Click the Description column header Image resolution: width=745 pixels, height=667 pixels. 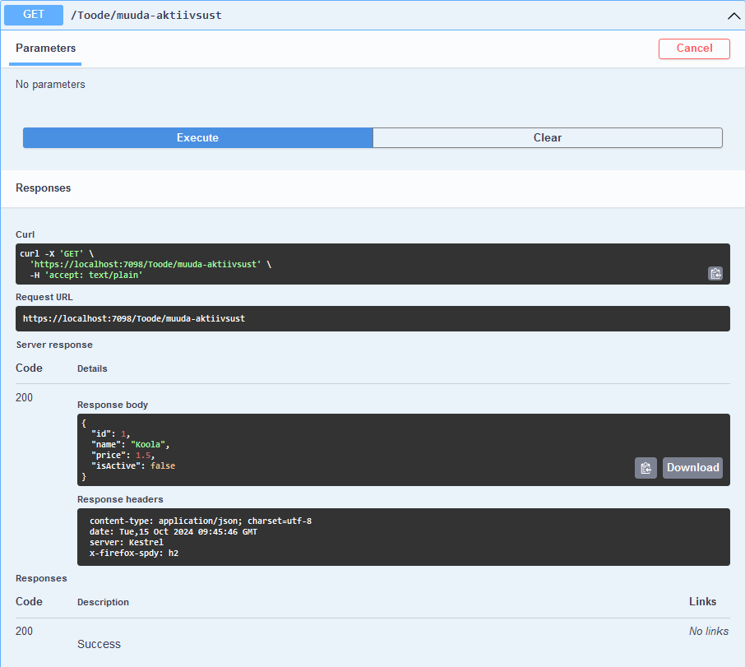tap(103, 602)
